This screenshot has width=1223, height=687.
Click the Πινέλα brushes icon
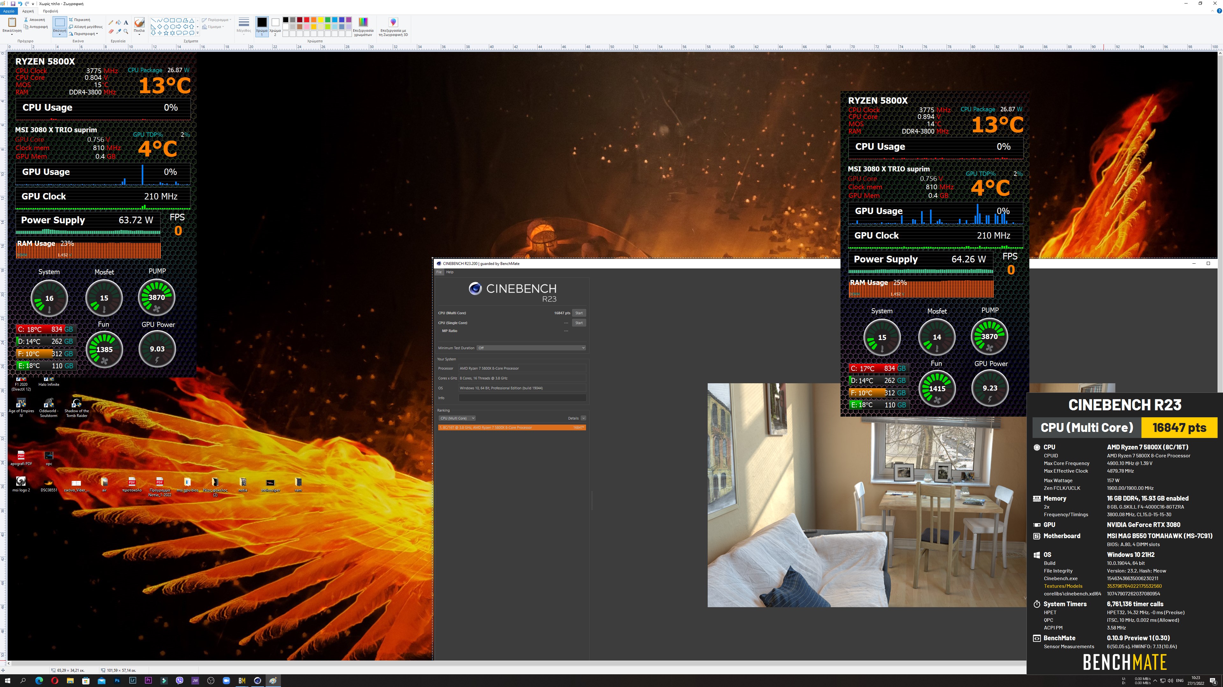tap(139, 22)
